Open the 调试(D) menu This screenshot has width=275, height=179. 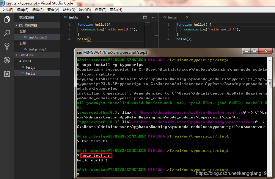[85, 10]
